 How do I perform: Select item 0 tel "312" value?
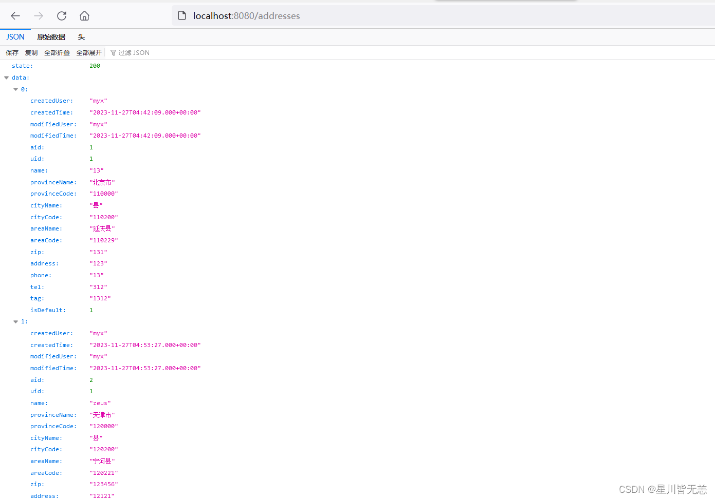(98, 287)
